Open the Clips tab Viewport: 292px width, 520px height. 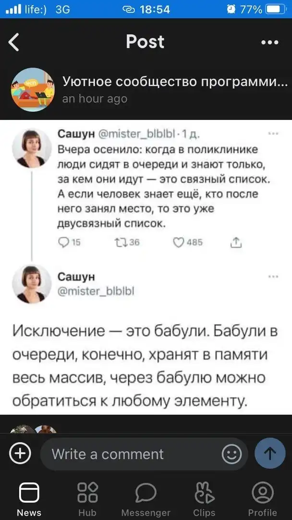(x=204, y=500)
